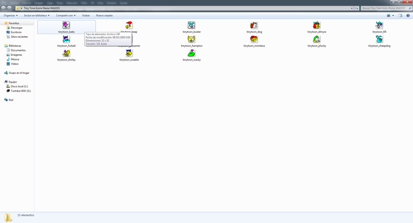413x223 pixels.
Task: Toggle the preview pane icon
Action: (400, 15)
